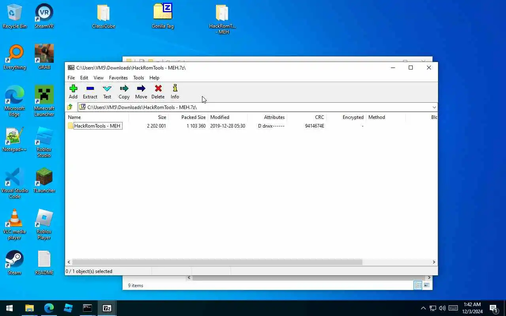Show hidden system tray icons

(x=423, y=308)
